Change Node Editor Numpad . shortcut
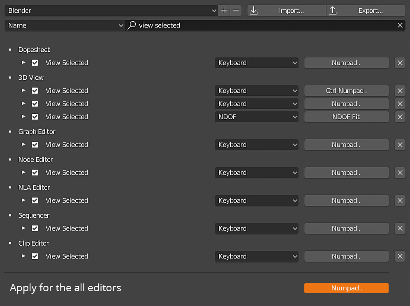 click(346, 173)
